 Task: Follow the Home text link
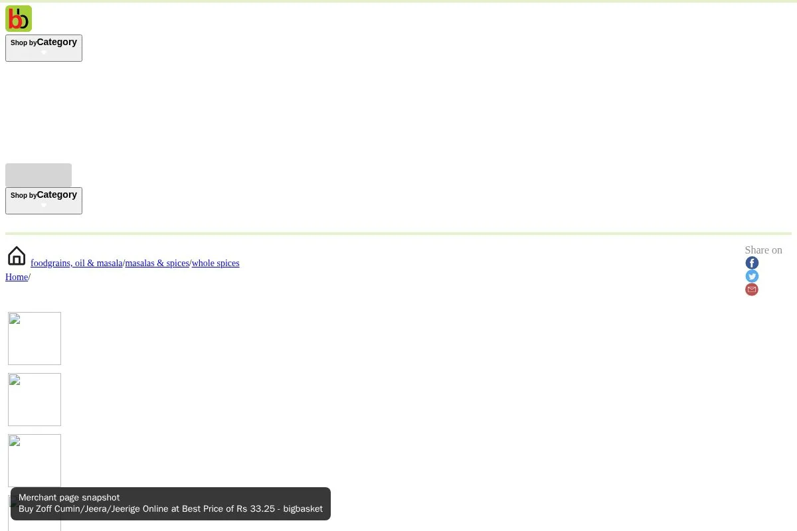tap(17, 277)
